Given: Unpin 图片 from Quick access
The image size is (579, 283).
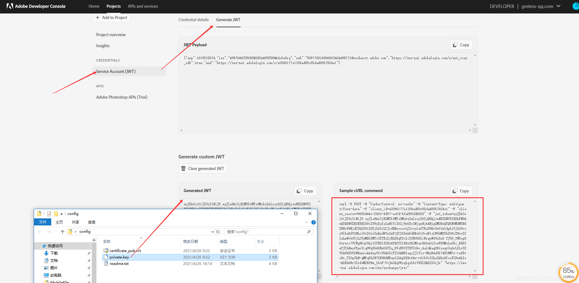Looking at the screenshot, I should tap(89, 268).
